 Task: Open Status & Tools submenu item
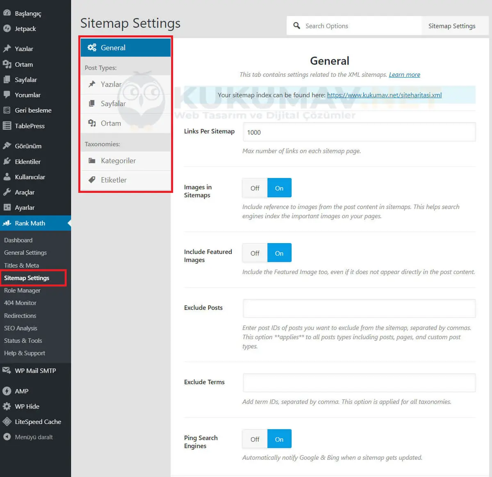(x=23, y=340)
